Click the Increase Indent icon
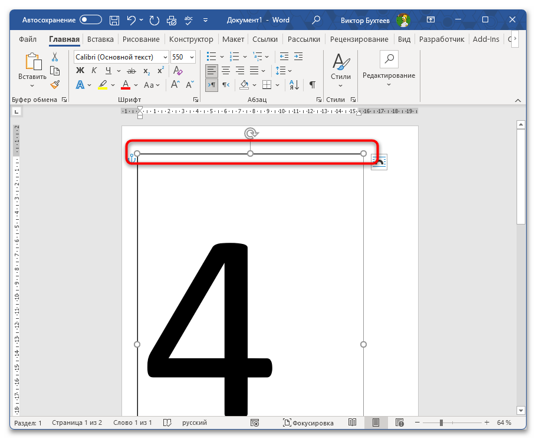The width and height of the screenshot is (536, 439). [298, 57]
